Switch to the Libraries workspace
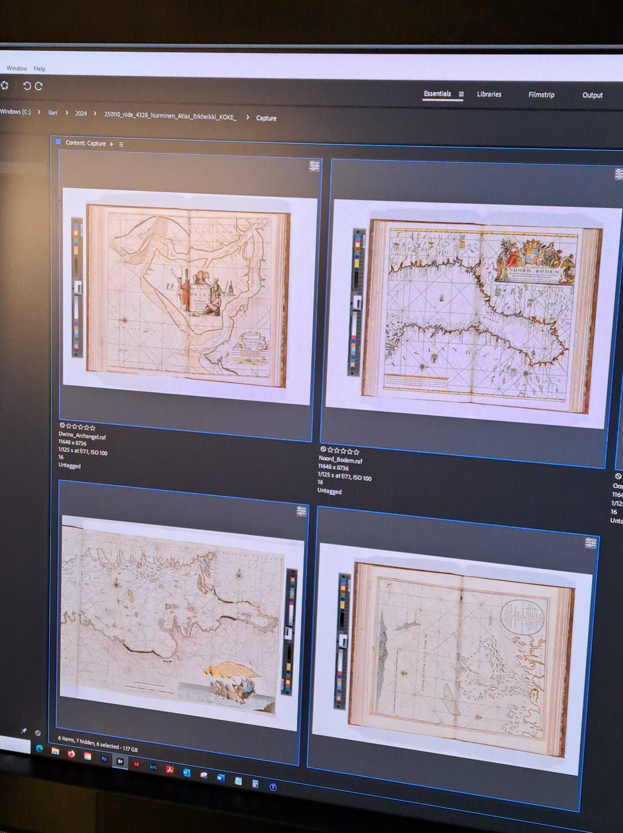The height and width of the screenshot is (833, 623). (489, 94)
